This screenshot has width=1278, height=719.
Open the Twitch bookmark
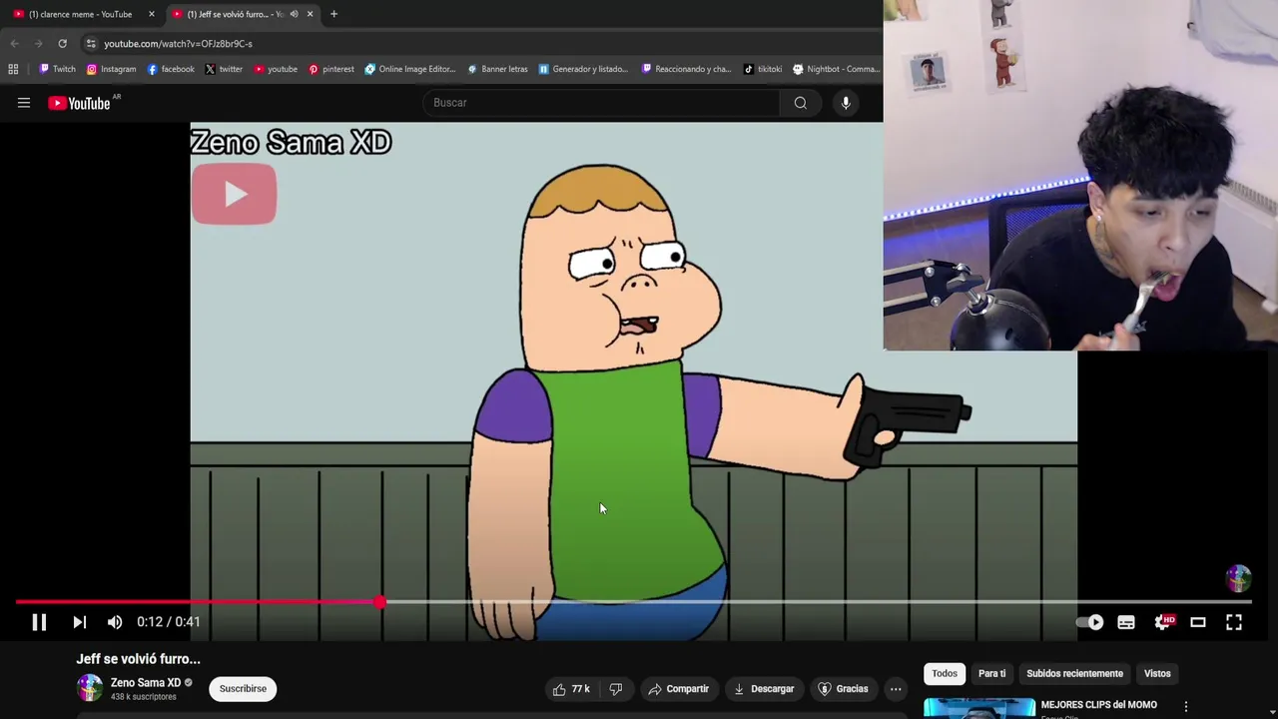point(57,69)
